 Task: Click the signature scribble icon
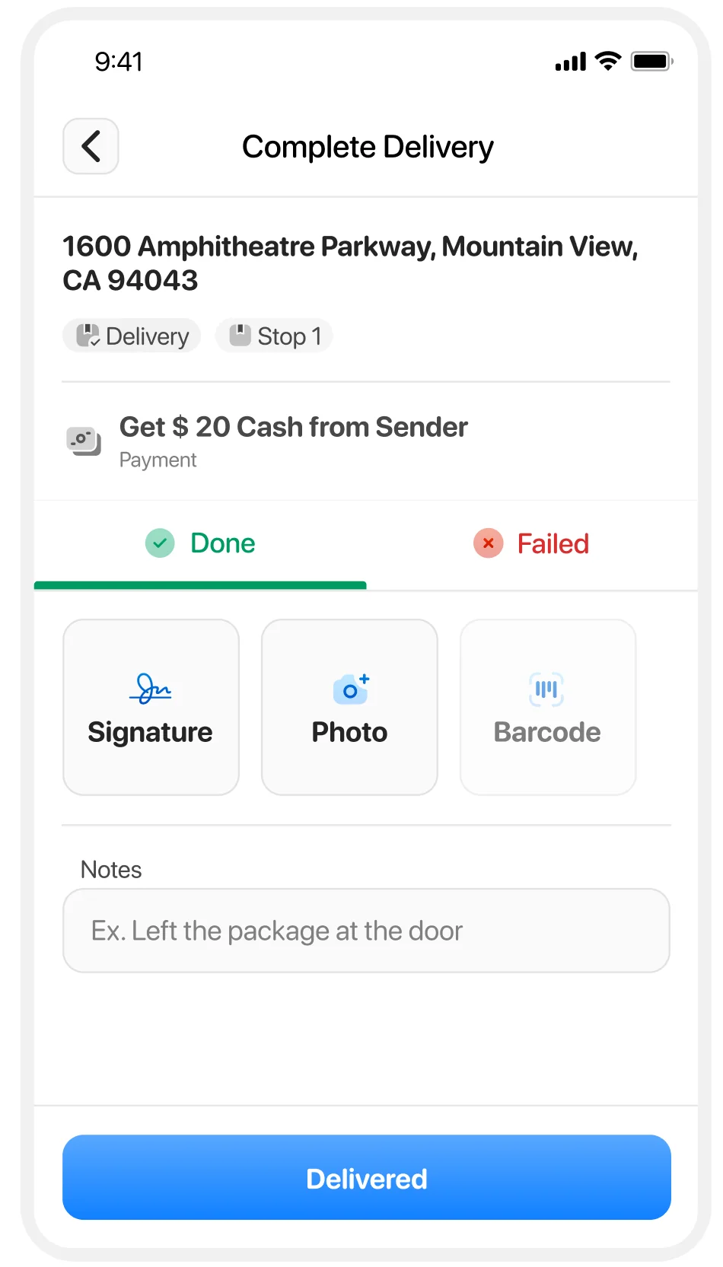coord(151,688)
